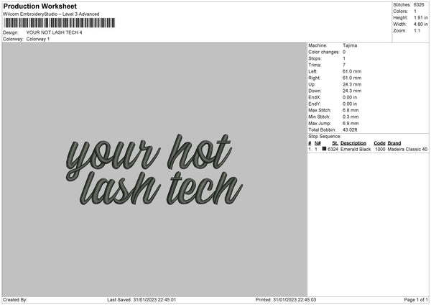This screenshot has width=431, height=305.
Task: Click the Stop Sequence heading
Action: (x=325, y=135)
